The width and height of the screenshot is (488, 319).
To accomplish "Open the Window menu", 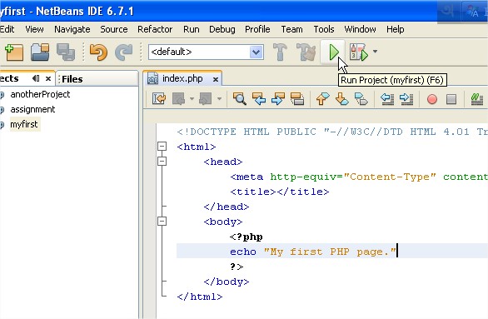I will 360,29.
